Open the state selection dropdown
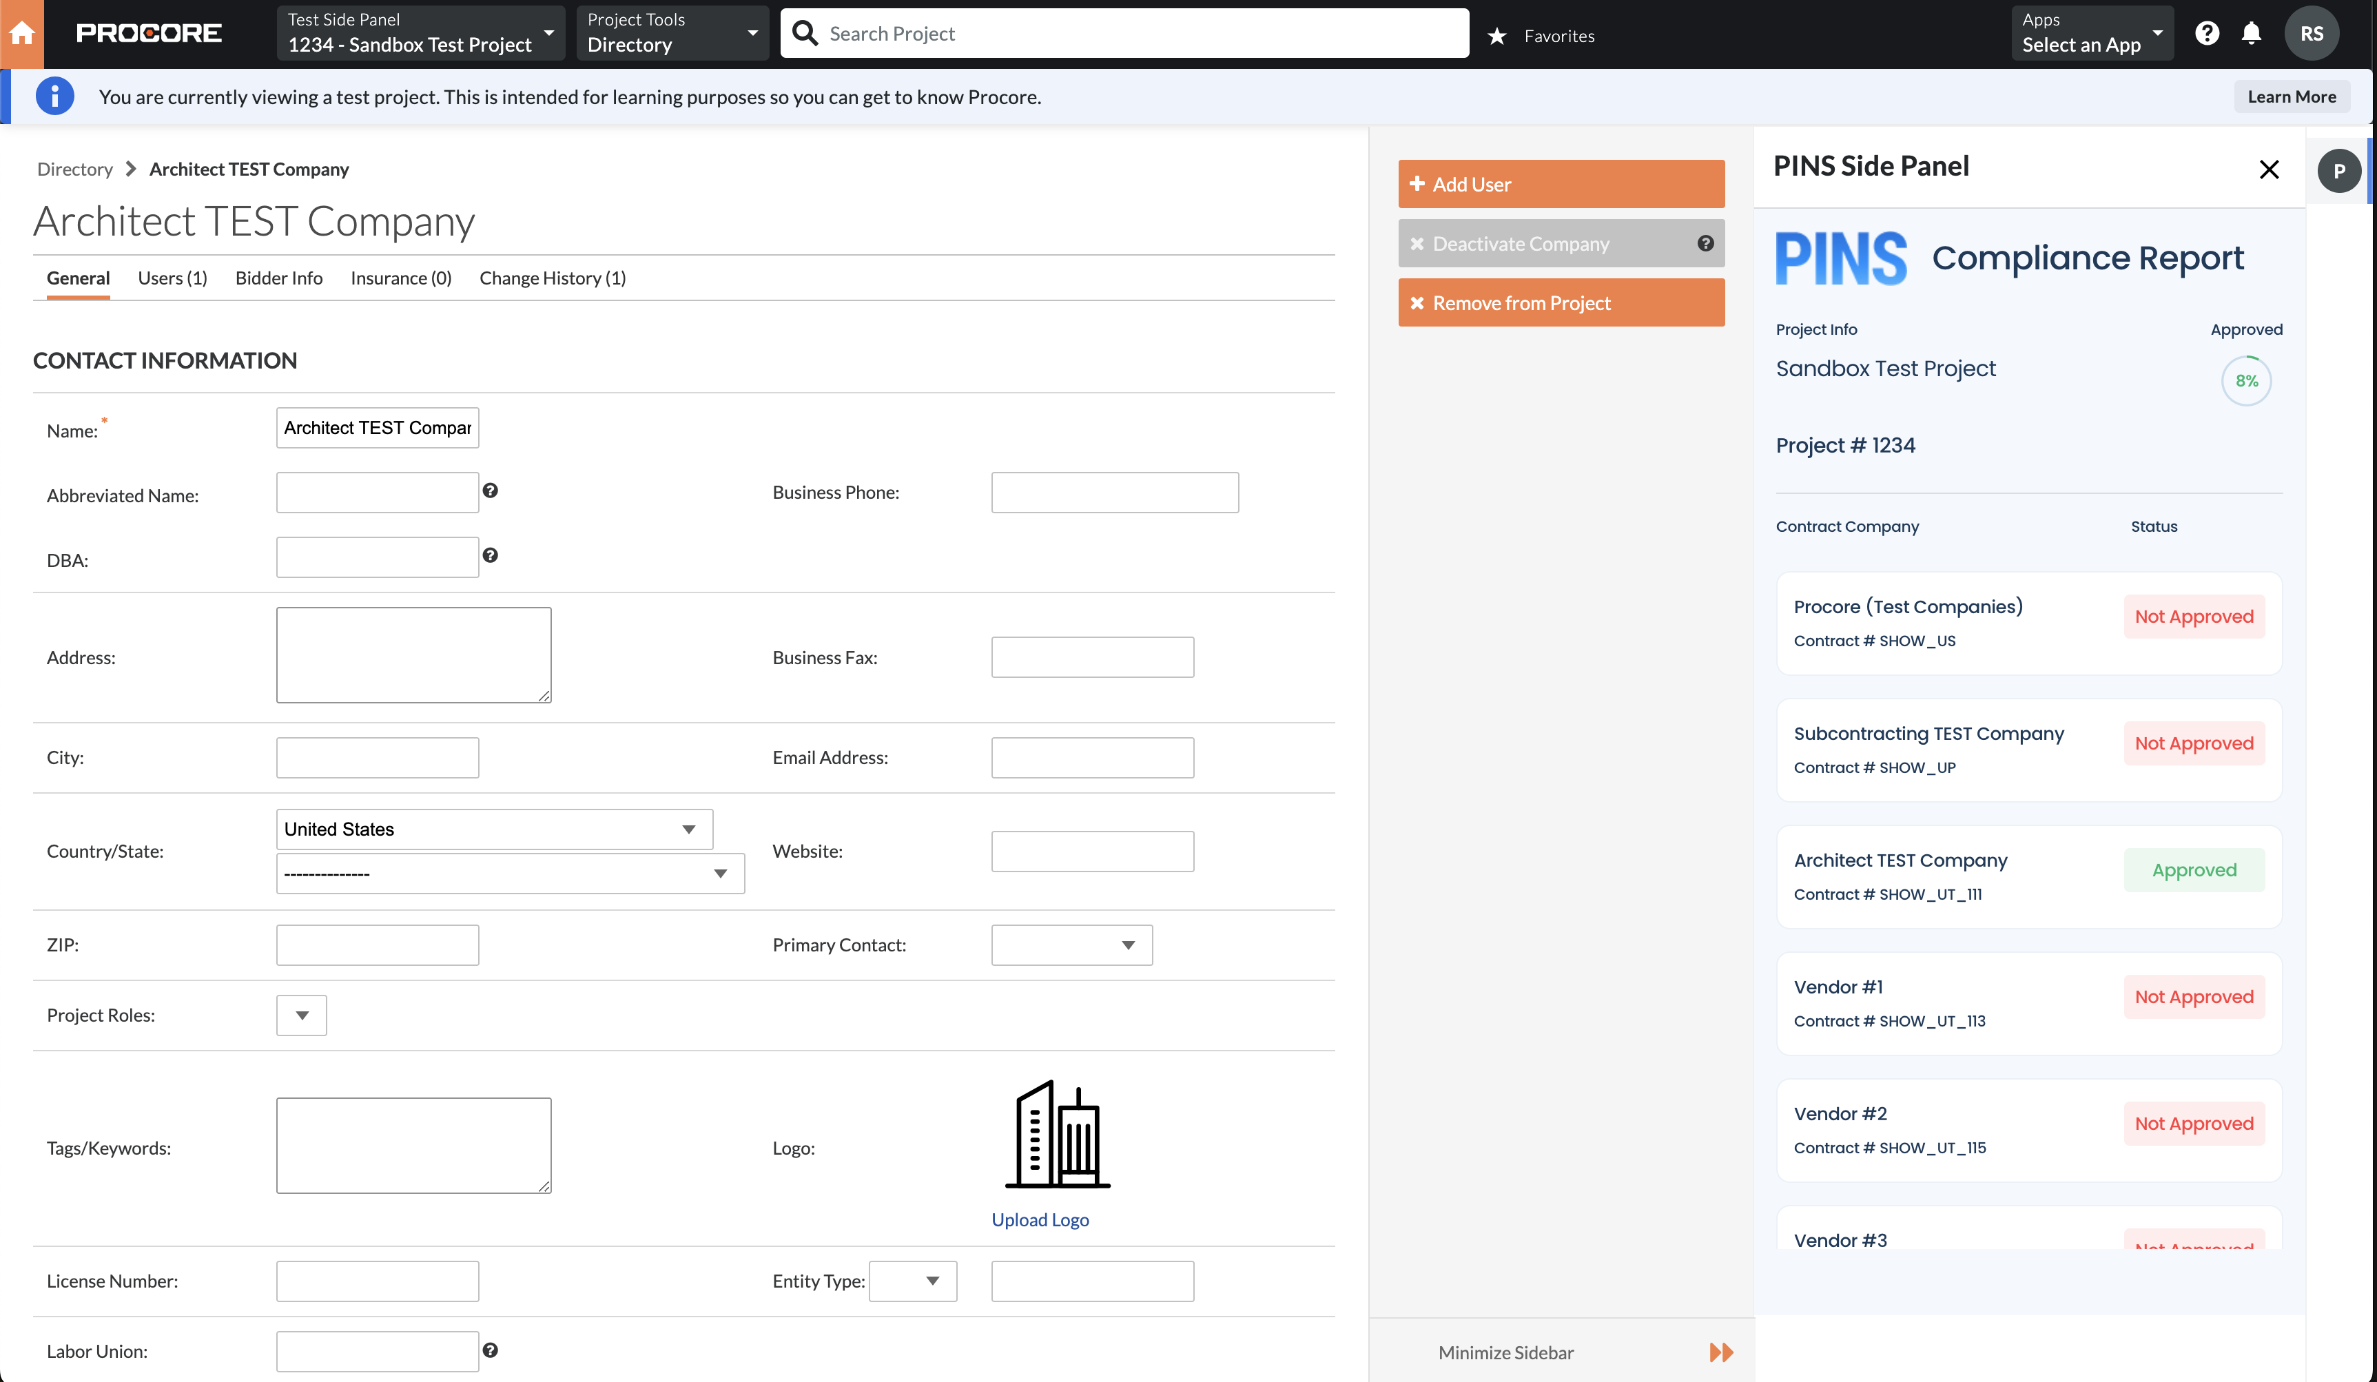The image size is (2377, 1382). (511, 874)
